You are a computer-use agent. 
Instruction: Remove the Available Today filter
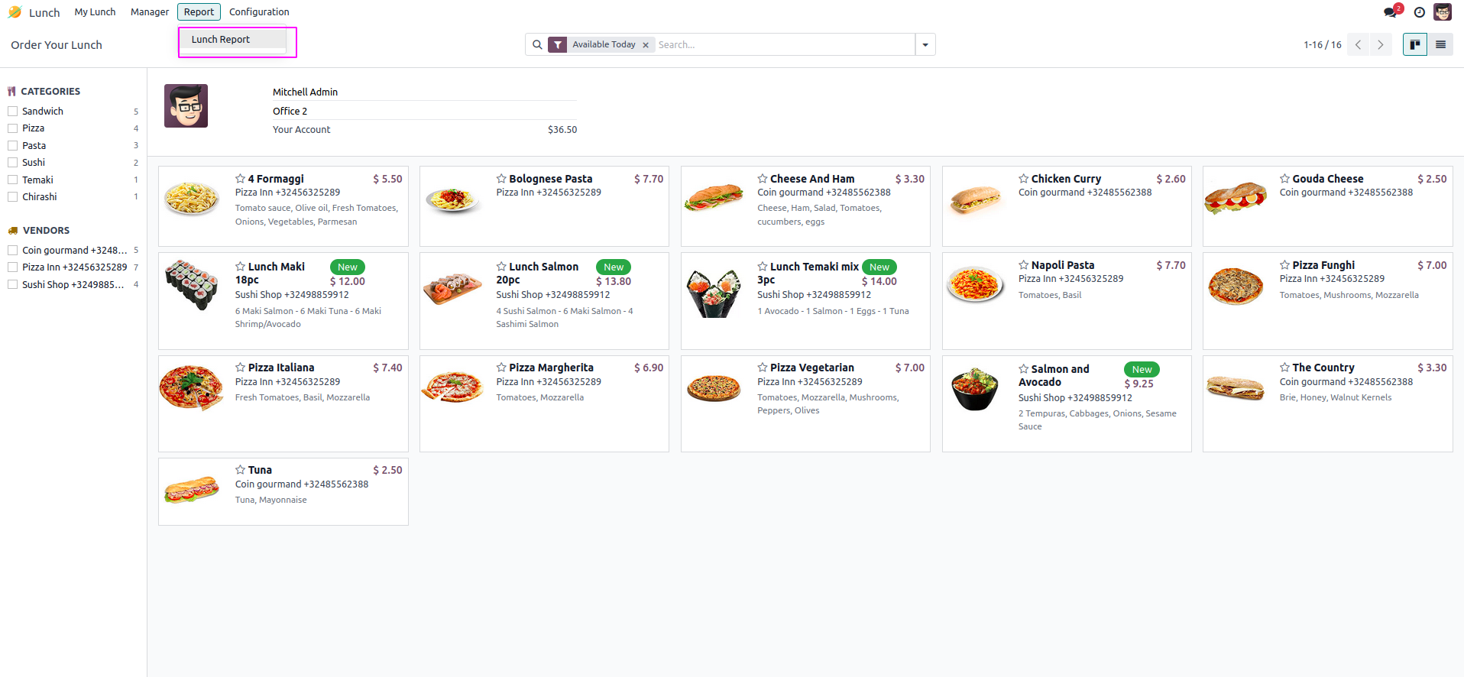[x=646, y=45]
